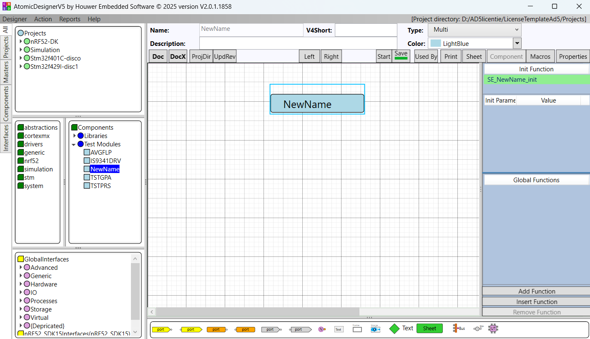Switch to the Masters side tab
The height and width of the screenshot is (339, 590).
[x=6, y=72]
